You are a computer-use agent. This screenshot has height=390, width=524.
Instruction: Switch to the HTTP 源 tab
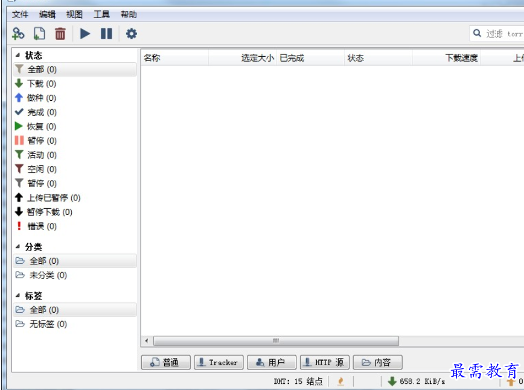325,362
